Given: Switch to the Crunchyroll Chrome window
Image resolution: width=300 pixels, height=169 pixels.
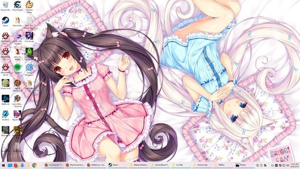Looking at the screenshot, I should pyautogui.click(x=54, y=165).
